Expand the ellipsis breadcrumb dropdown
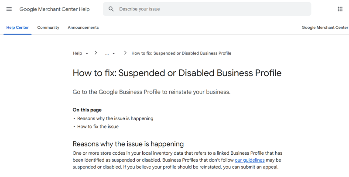The image size is (349, 177). pos(113,53)
